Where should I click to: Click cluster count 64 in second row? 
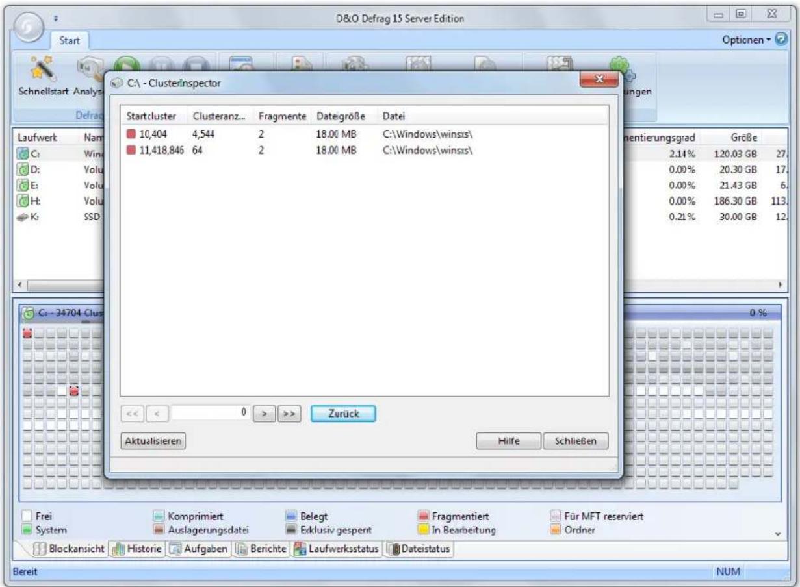tap(198, 151)
